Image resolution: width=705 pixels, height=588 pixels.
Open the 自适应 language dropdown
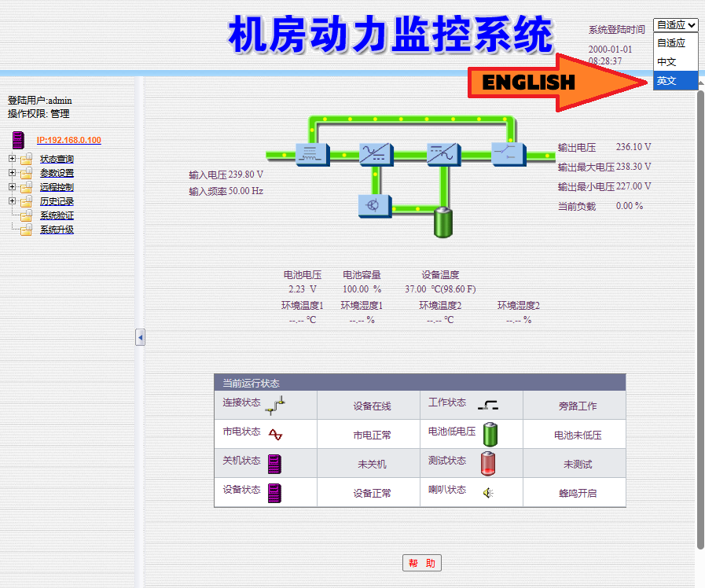point(675,25)
